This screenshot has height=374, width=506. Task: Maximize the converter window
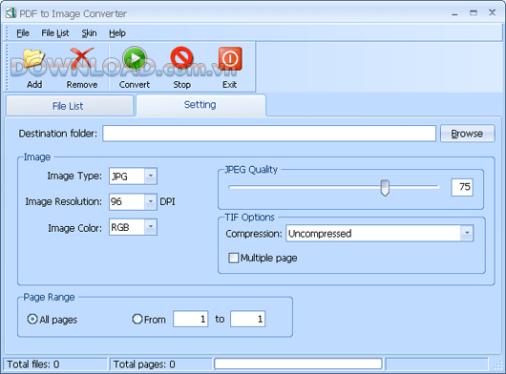coord(474,13)
